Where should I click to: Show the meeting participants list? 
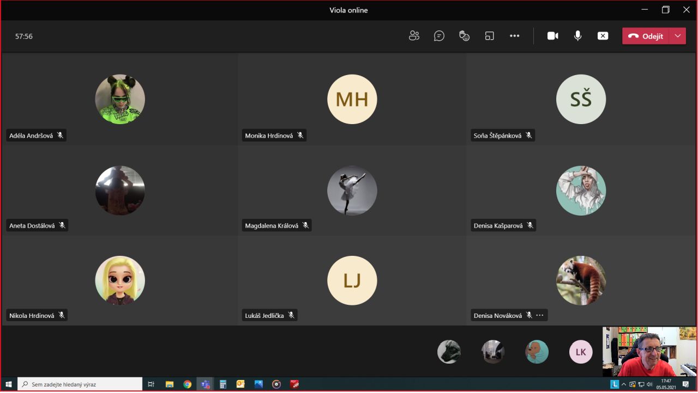[x=414, y=36]
